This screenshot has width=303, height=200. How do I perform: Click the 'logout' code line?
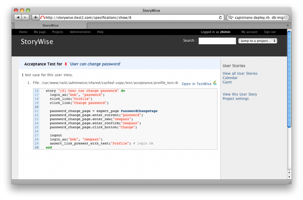(x=56, y=135)
